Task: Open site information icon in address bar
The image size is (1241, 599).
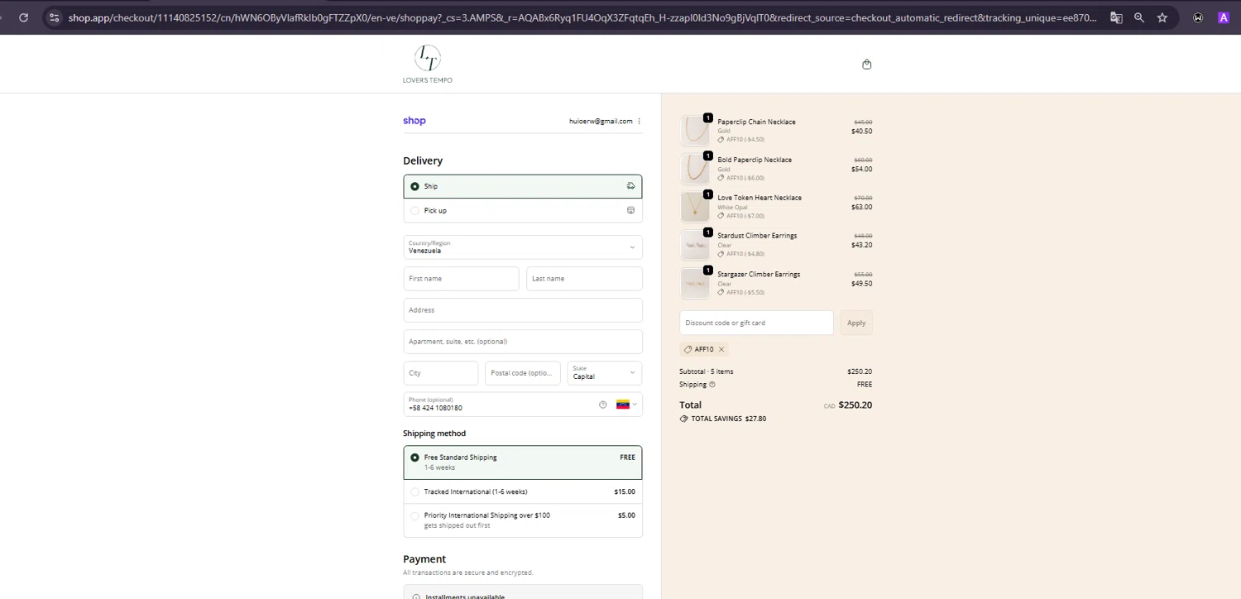Action: coord(54,17)
